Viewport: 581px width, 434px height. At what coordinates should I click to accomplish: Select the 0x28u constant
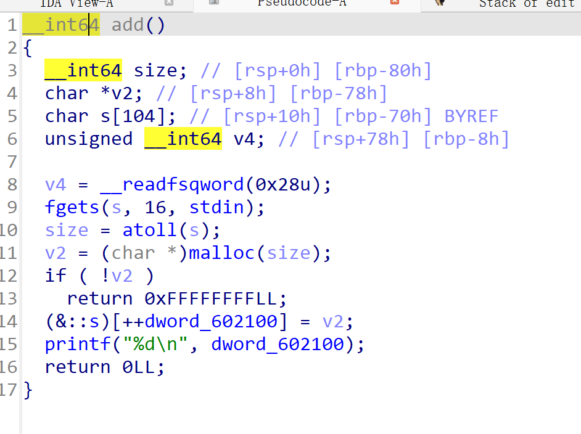tap(283, 185)
